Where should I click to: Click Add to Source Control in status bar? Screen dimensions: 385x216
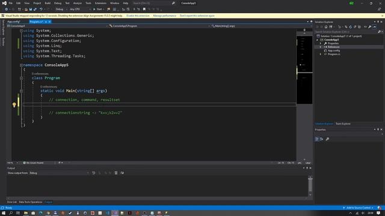359,208
